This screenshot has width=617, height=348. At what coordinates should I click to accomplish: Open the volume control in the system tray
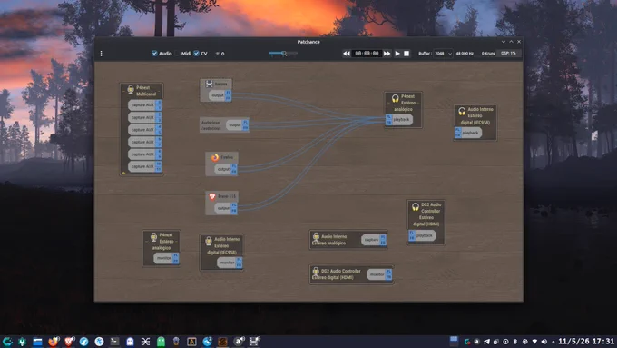pos(544,342)
